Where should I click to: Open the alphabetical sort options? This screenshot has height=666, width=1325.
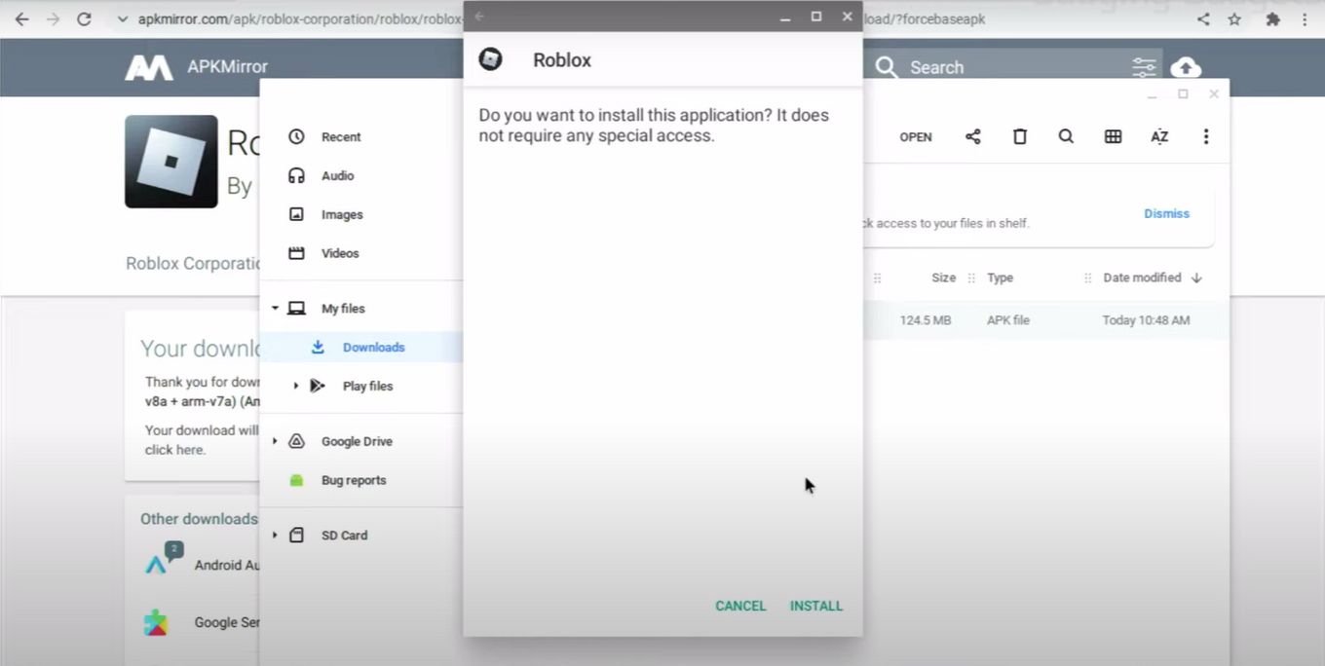click(x=1159, y=136)
